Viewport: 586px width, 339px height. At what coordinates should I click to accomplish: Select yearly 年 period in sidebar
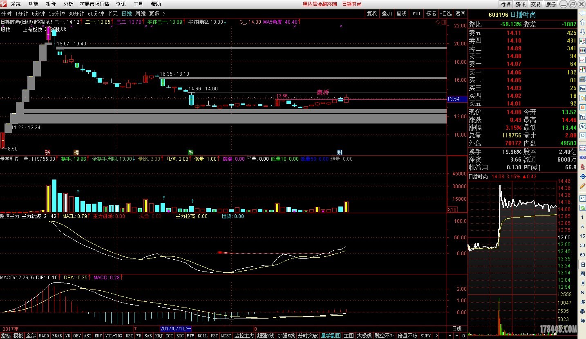582,321
